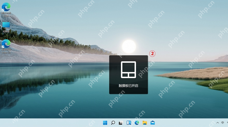Launch Microsoft Edge from the taskbar

click(137, 123)
